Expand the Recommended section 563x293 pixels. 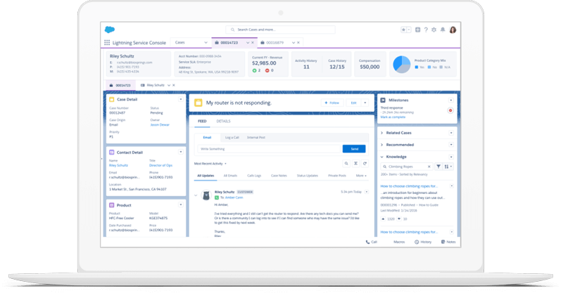click(382, 145)
